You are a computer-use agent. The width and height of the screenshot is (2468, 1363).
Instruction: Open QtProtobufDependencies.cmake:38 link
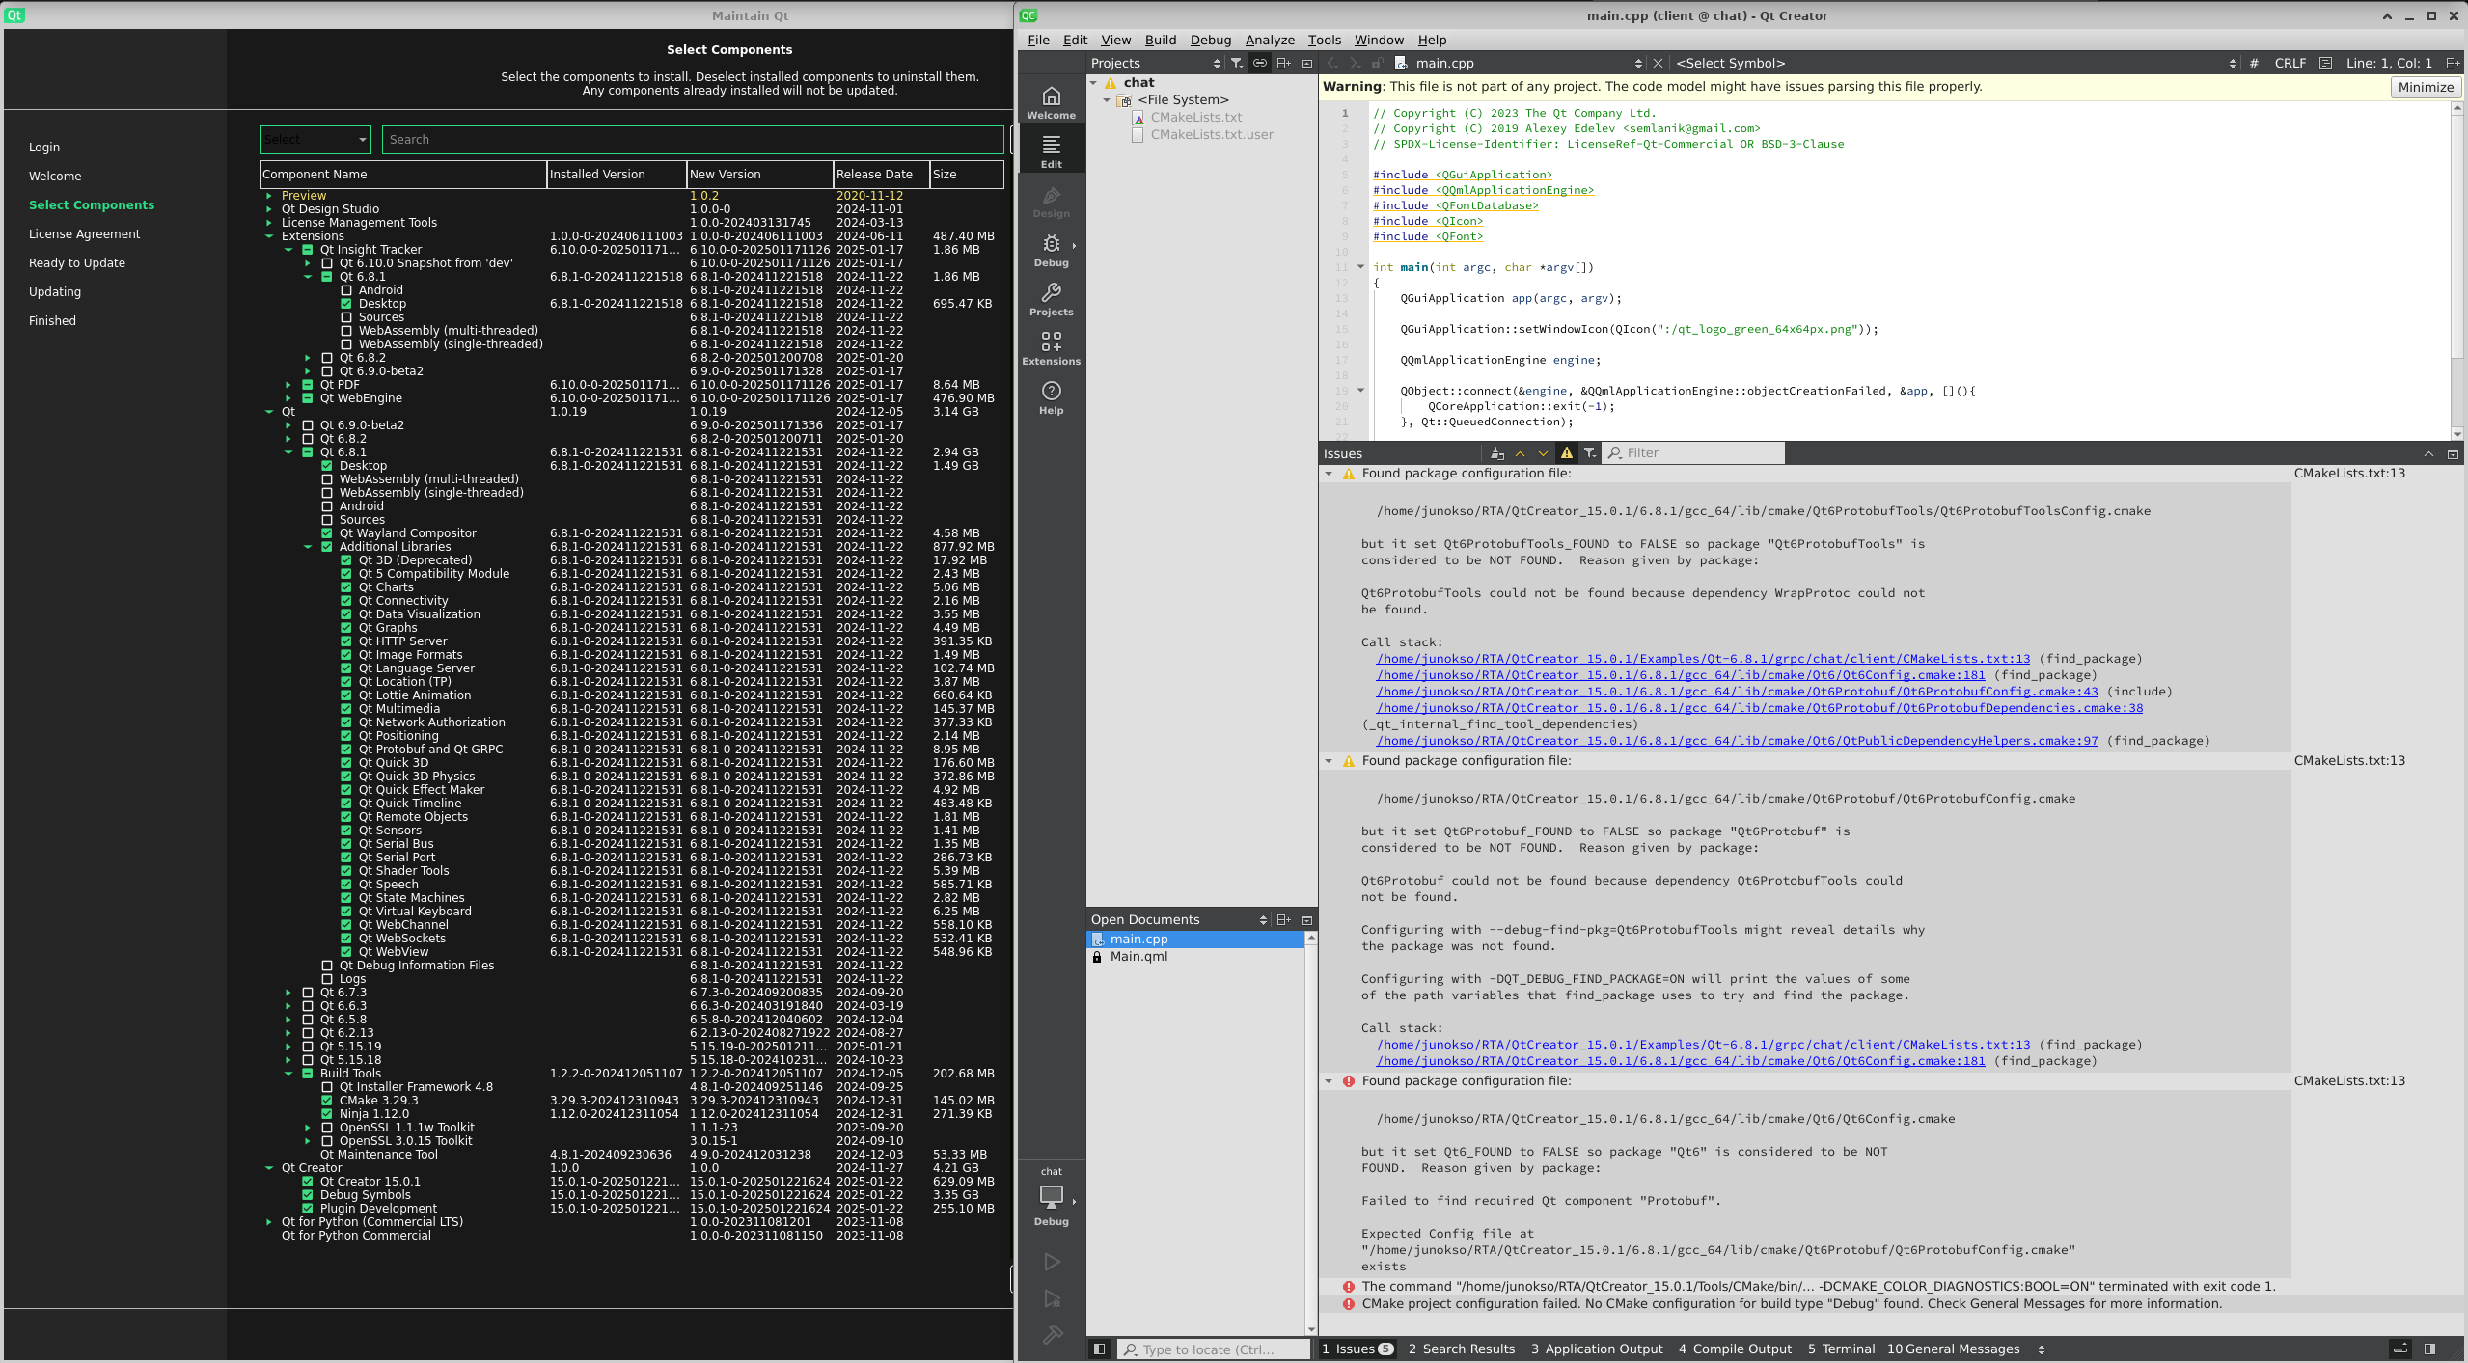(x=1760, y=708)
